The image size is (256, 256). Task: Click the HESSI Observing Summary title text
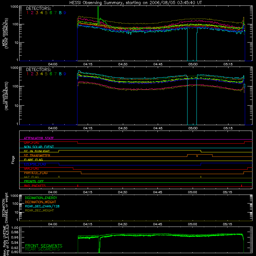pos(135,3)
